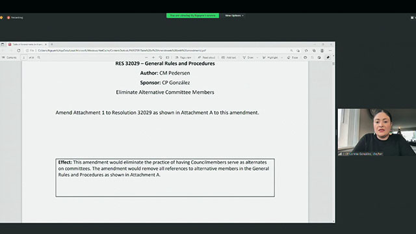
Task: Click the fit to page icon
Action: 168,58
